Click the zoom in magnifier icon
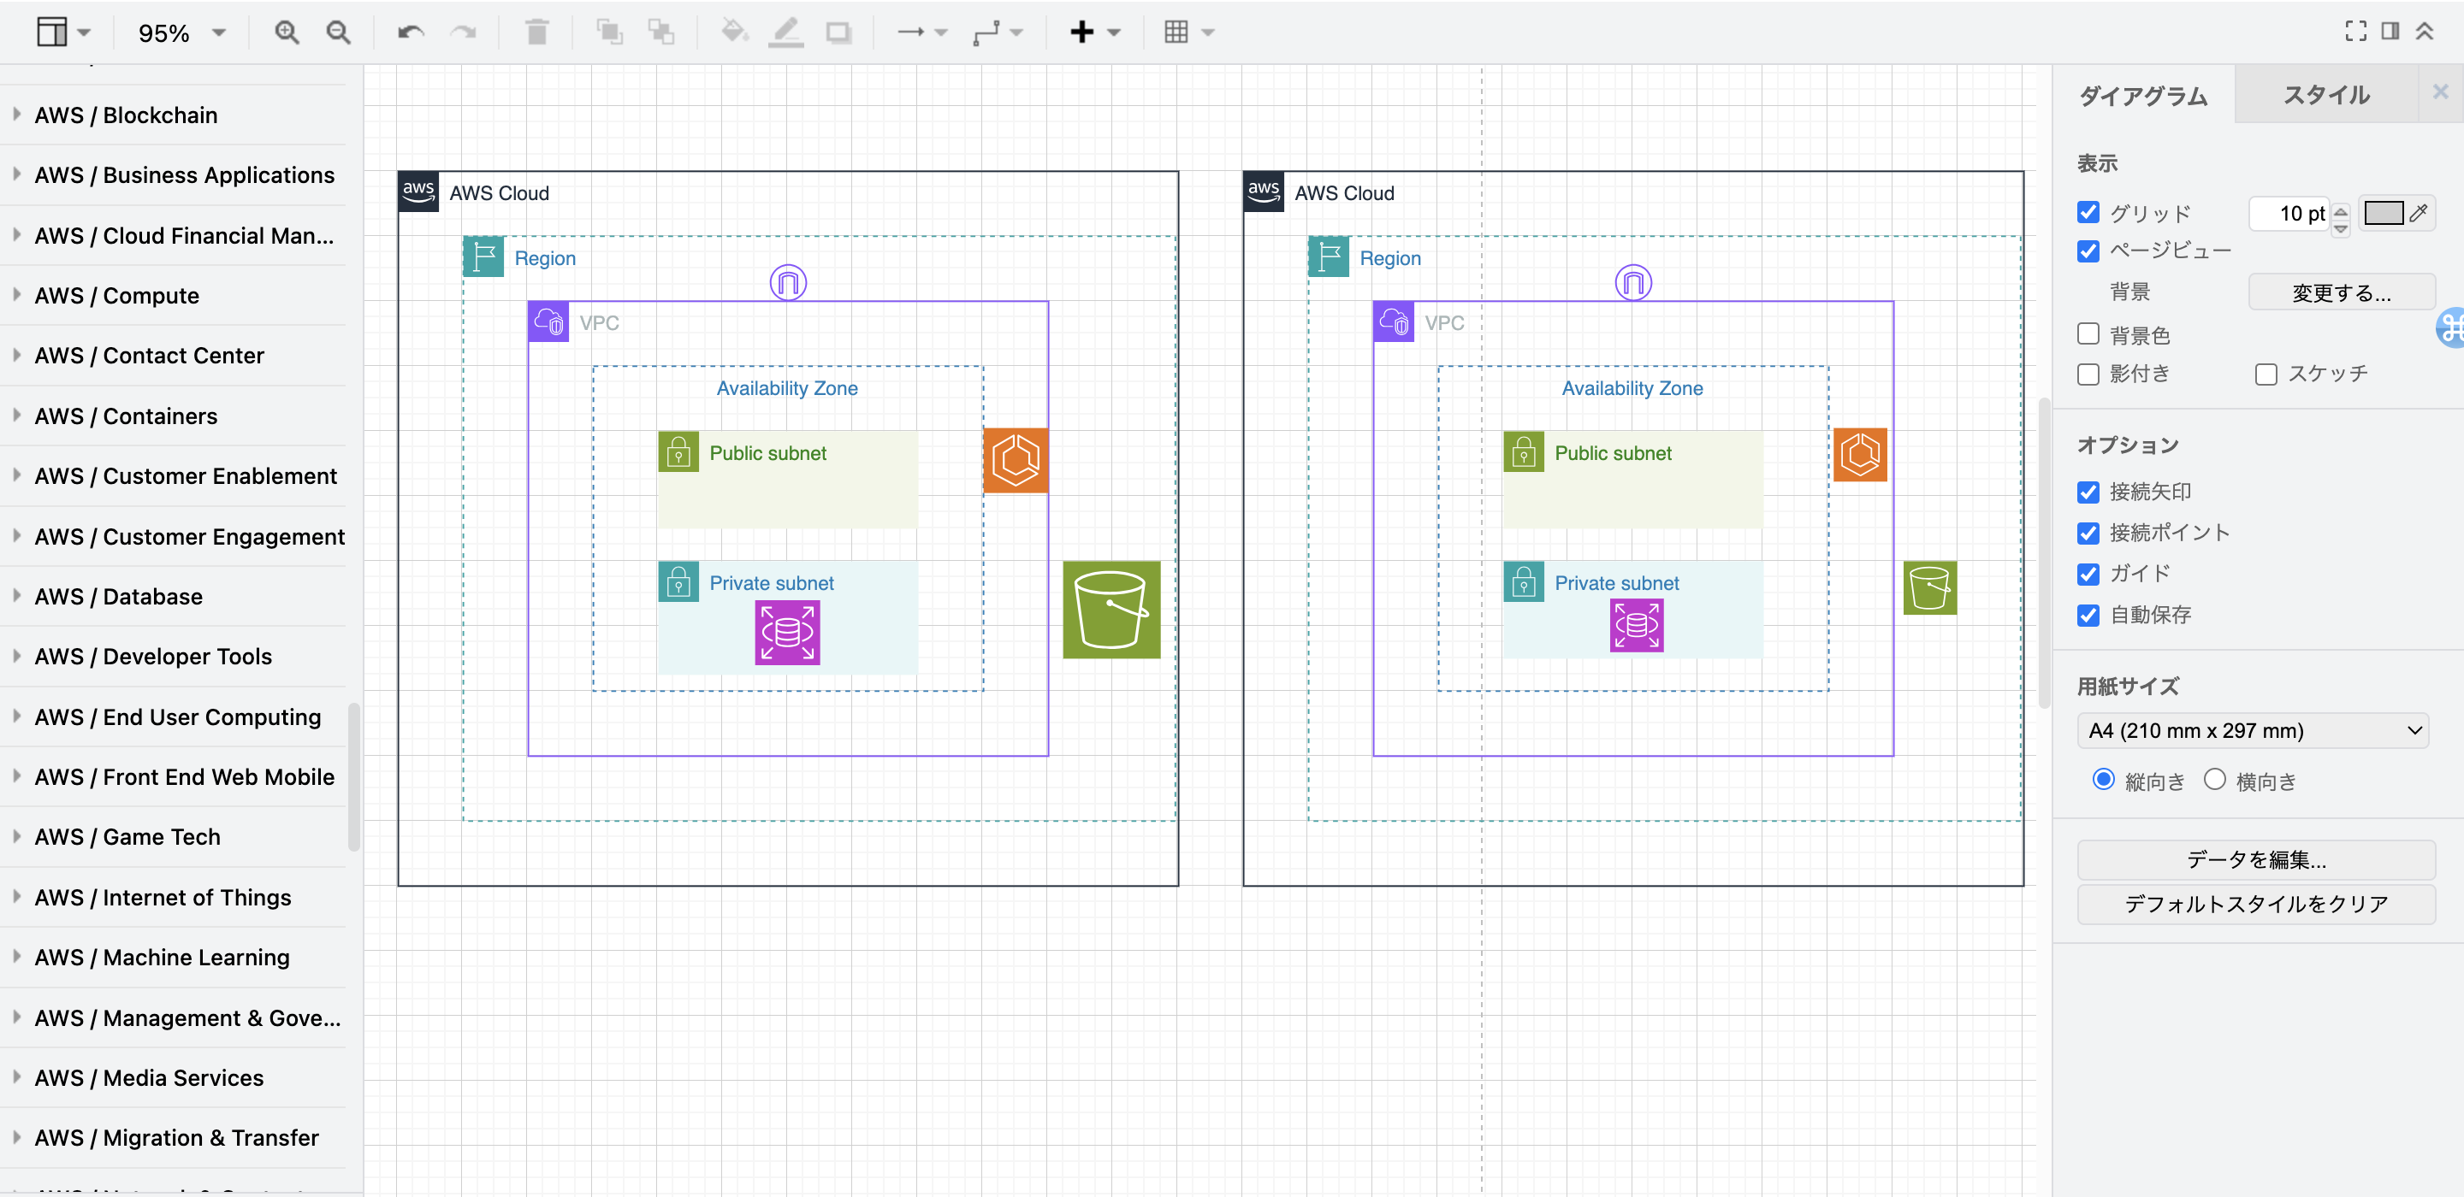 (x=286, y=32)
